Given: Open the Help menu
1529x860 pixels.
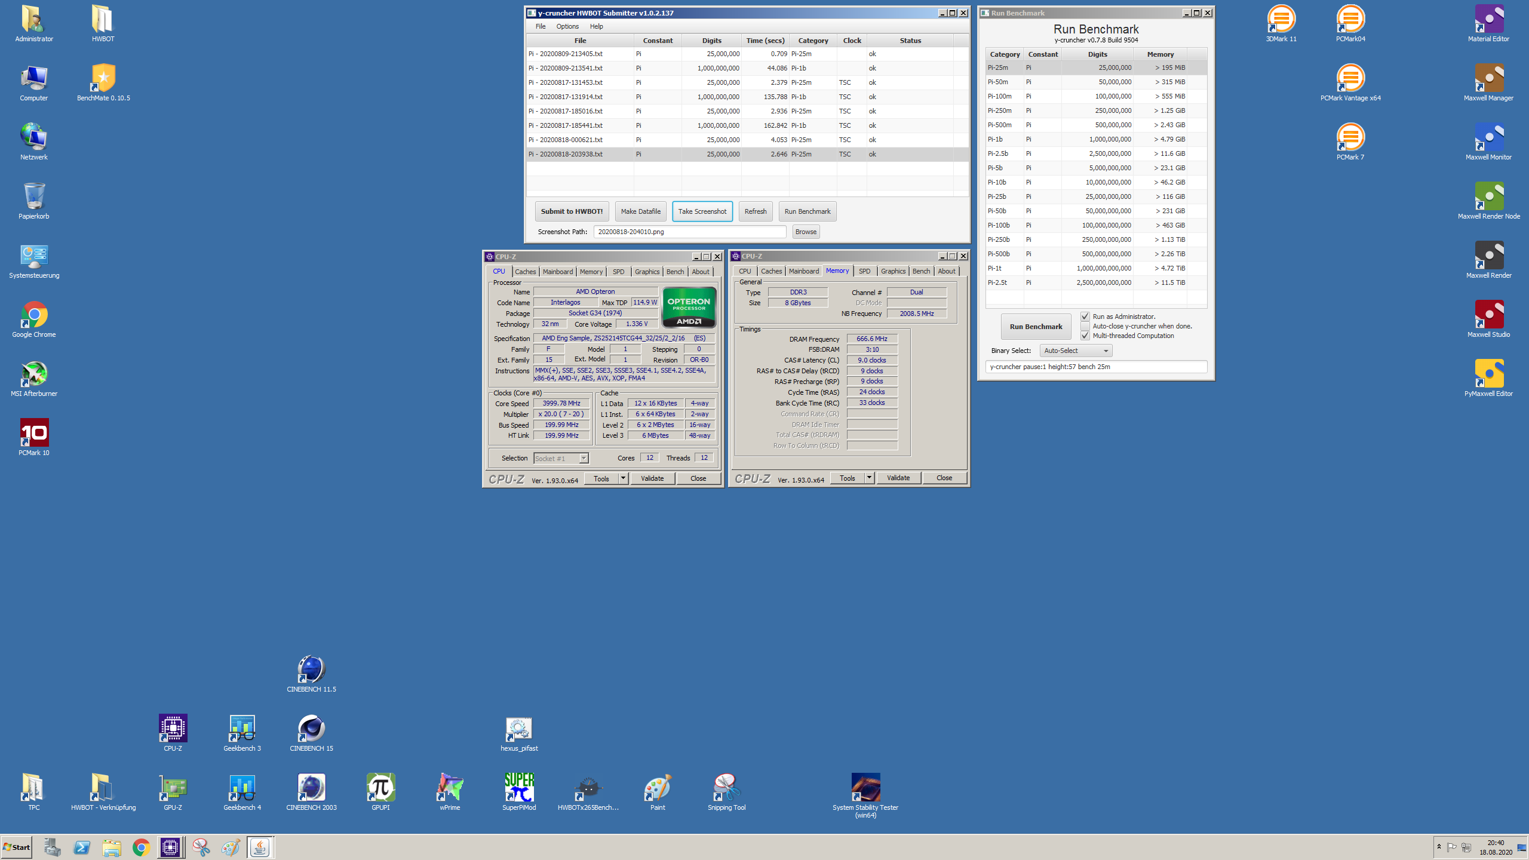Looking at the screenshot, I should click(x=596, y=26).
